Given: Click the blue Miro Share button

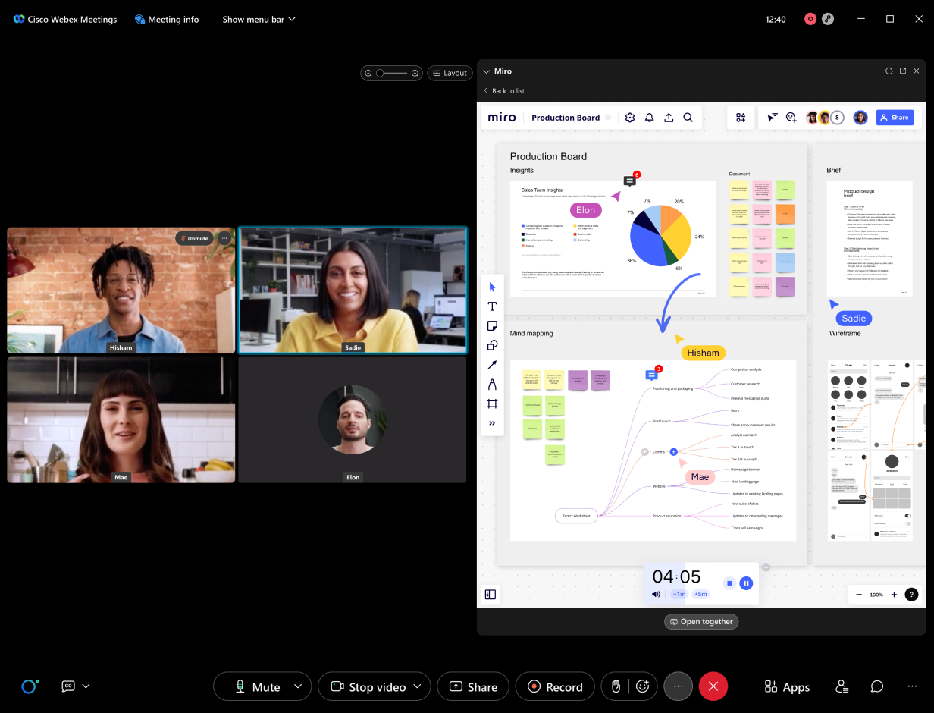Looking at the screenshot, I should [x=895, y=118].
